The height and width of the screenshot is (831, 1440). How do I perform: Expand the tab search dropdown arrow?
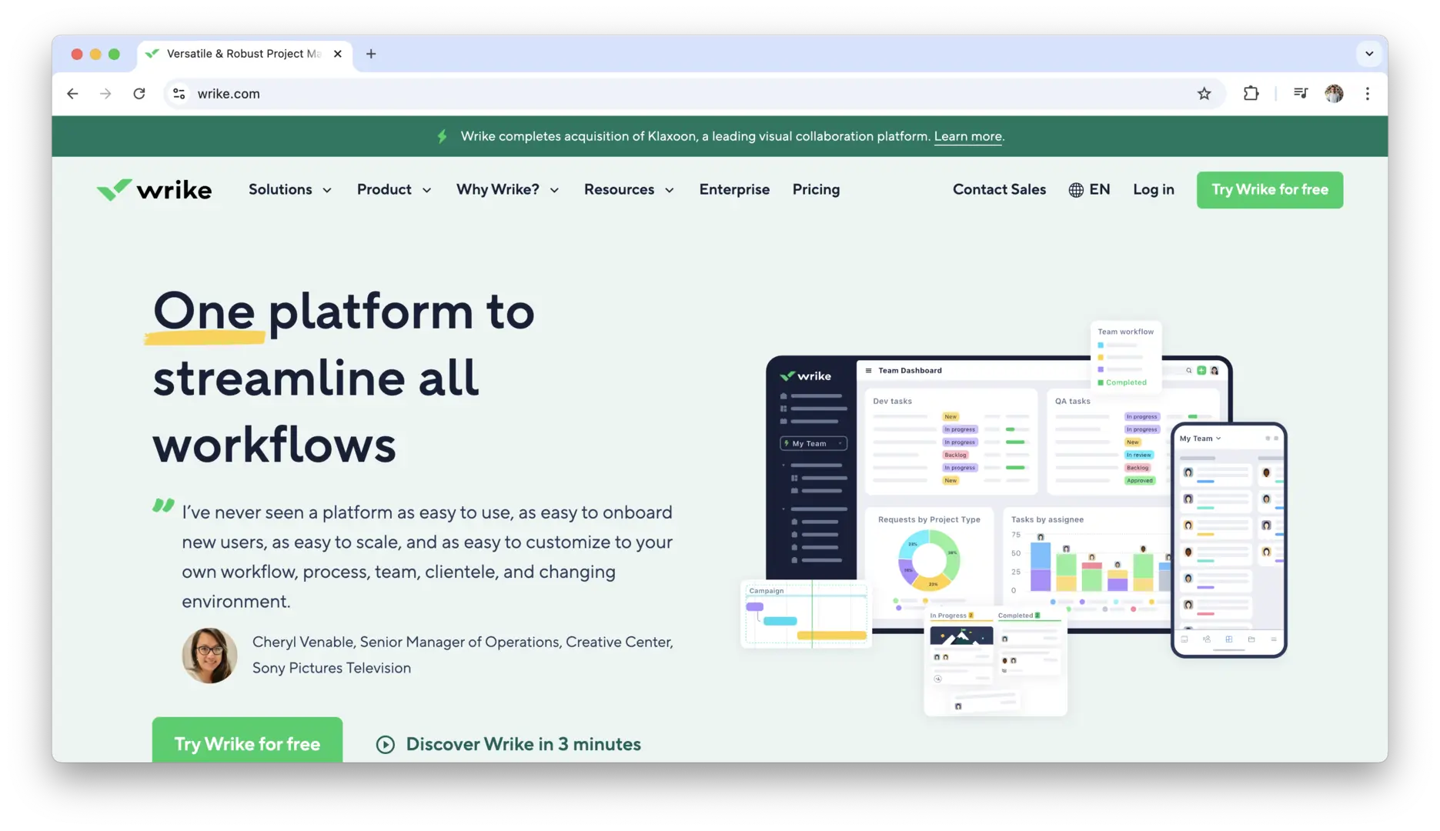[1369, 54]
